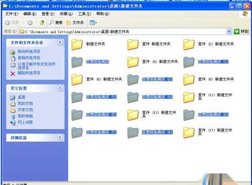
Task: Select the first 新建文件夹 folder icon
Action: point(77,44)
